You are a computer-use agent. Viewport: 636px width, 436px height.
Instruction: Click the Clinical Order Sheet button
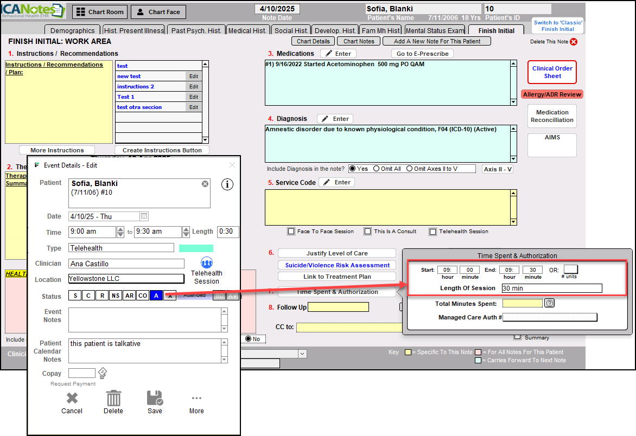(552, 72)
